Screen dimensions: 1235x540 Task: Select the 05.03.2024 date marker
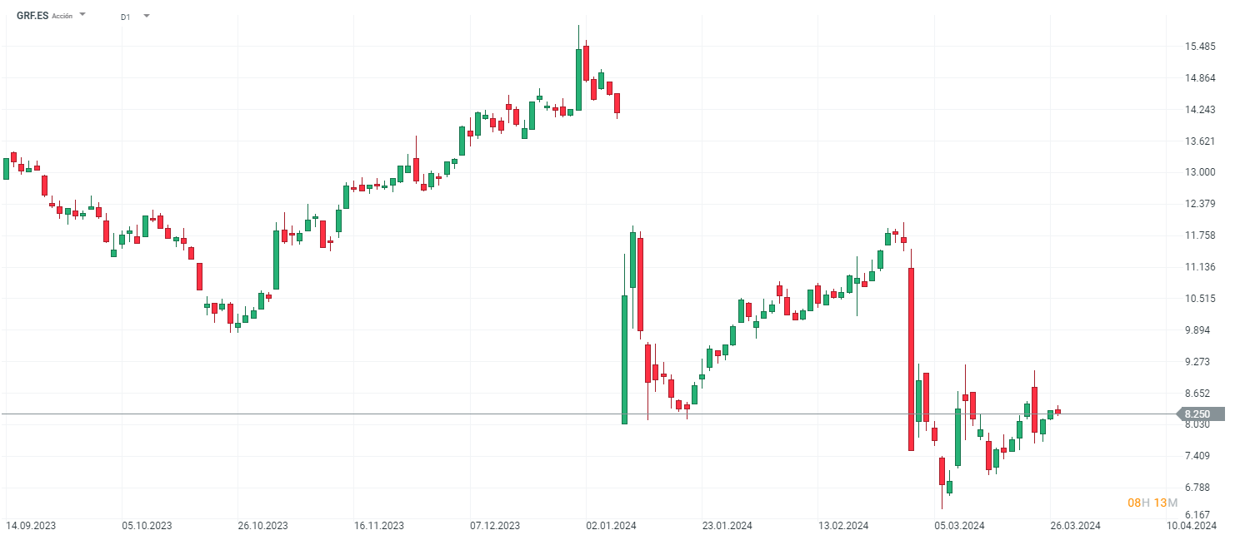point(959,526)
